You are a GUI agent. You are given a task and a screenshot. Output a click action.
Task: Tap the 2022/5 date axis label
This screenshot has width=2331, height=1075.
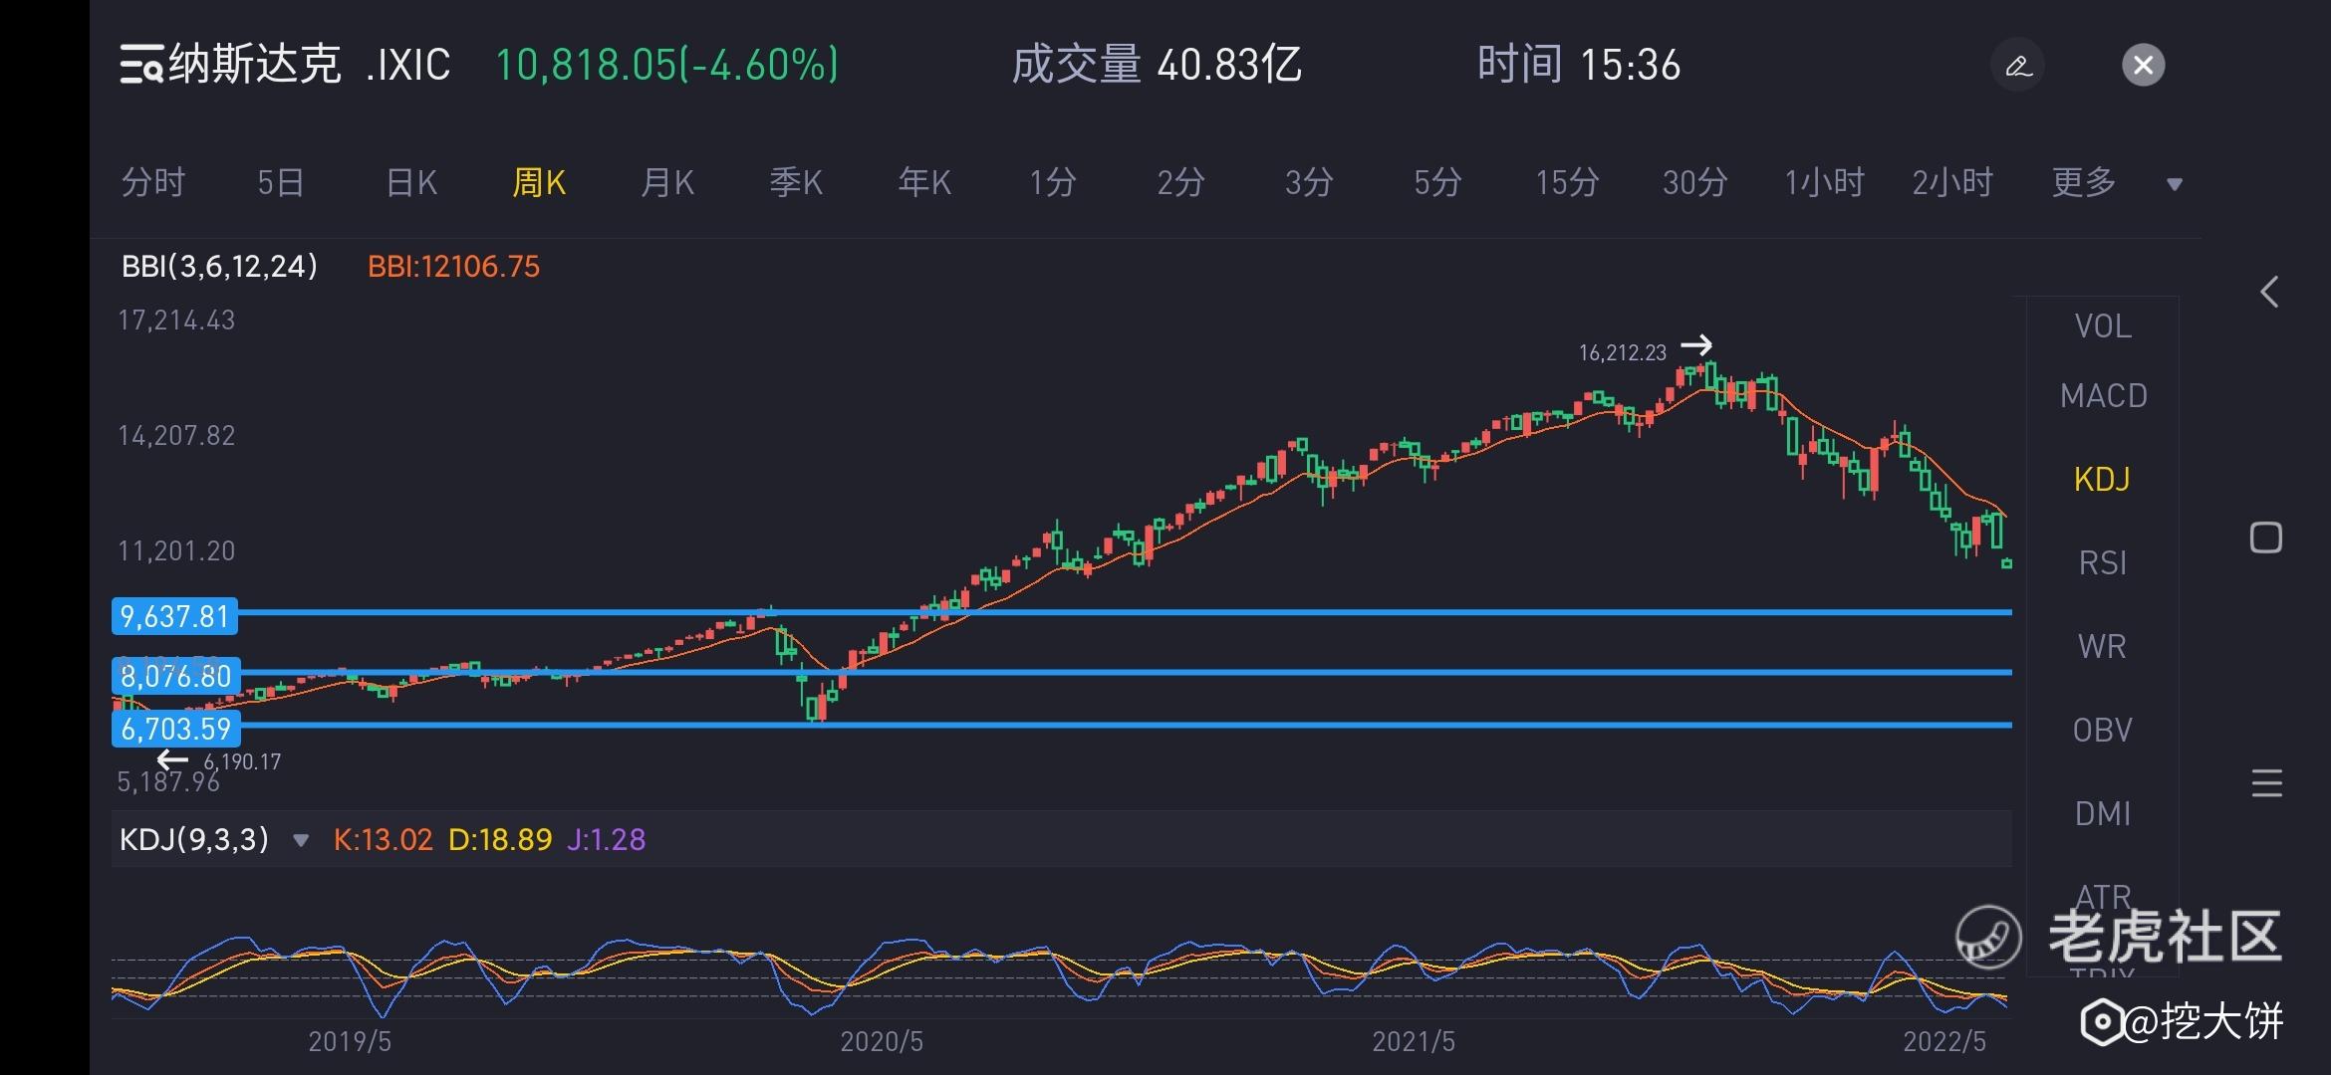pos(1944,1042)
